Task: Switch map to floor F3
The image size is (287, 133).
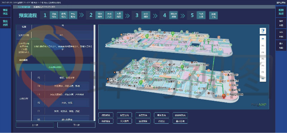Action: click(x=263, y=59)
